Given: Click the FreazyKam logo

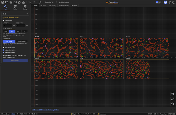Looking at the screenshot, I should 112,2.
